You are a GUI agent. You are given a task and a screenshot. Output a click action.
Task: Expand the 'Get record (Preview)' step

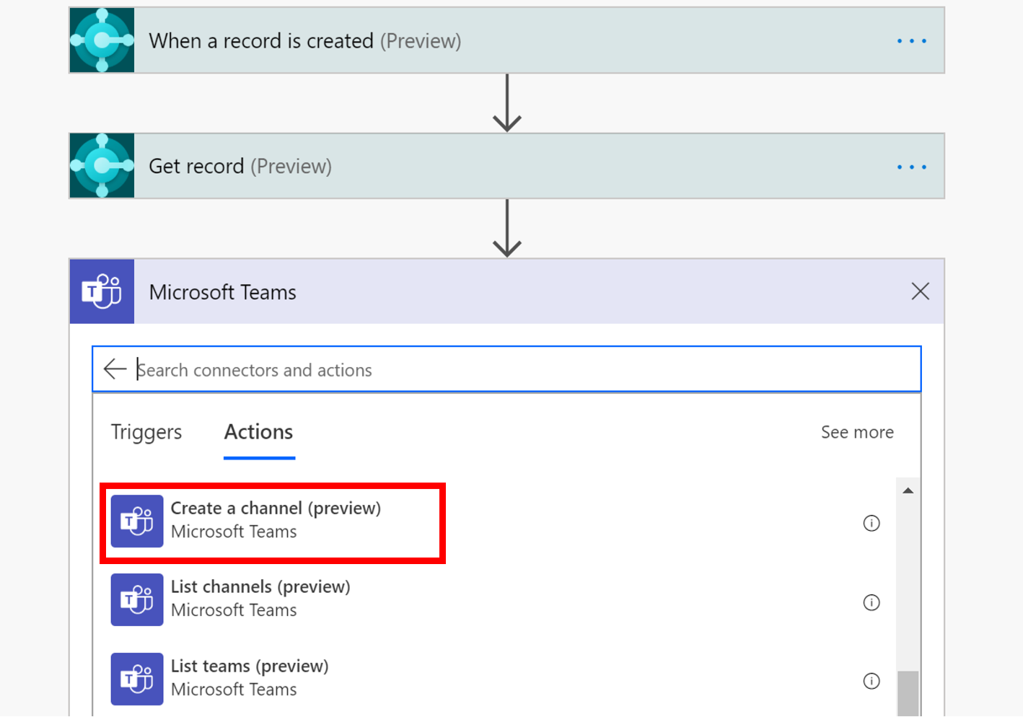[506, 166]
